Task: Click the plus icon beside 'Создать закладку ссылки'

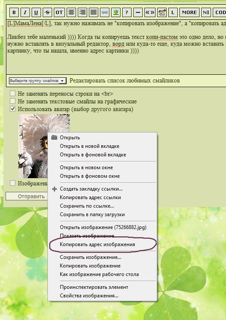Action: point(54,189)
